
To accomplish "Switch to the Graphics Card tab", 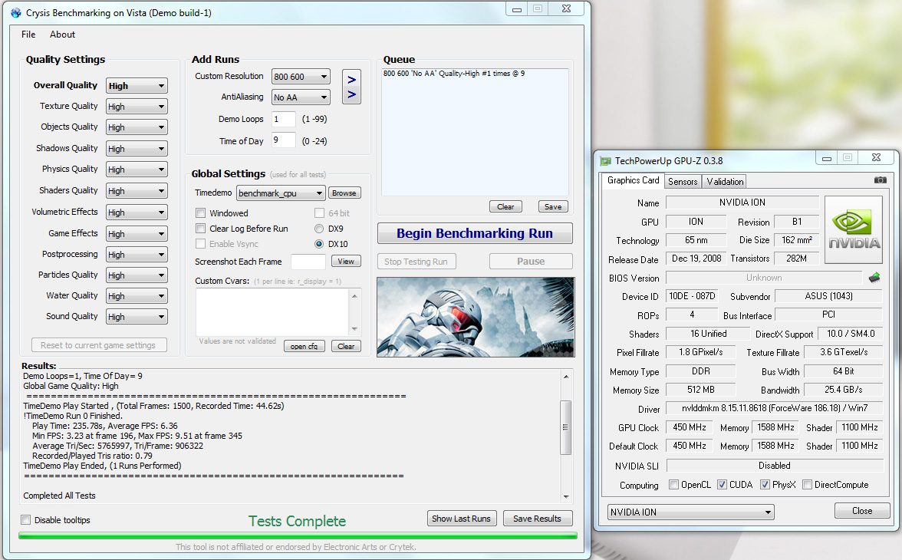I will (633, 180).
